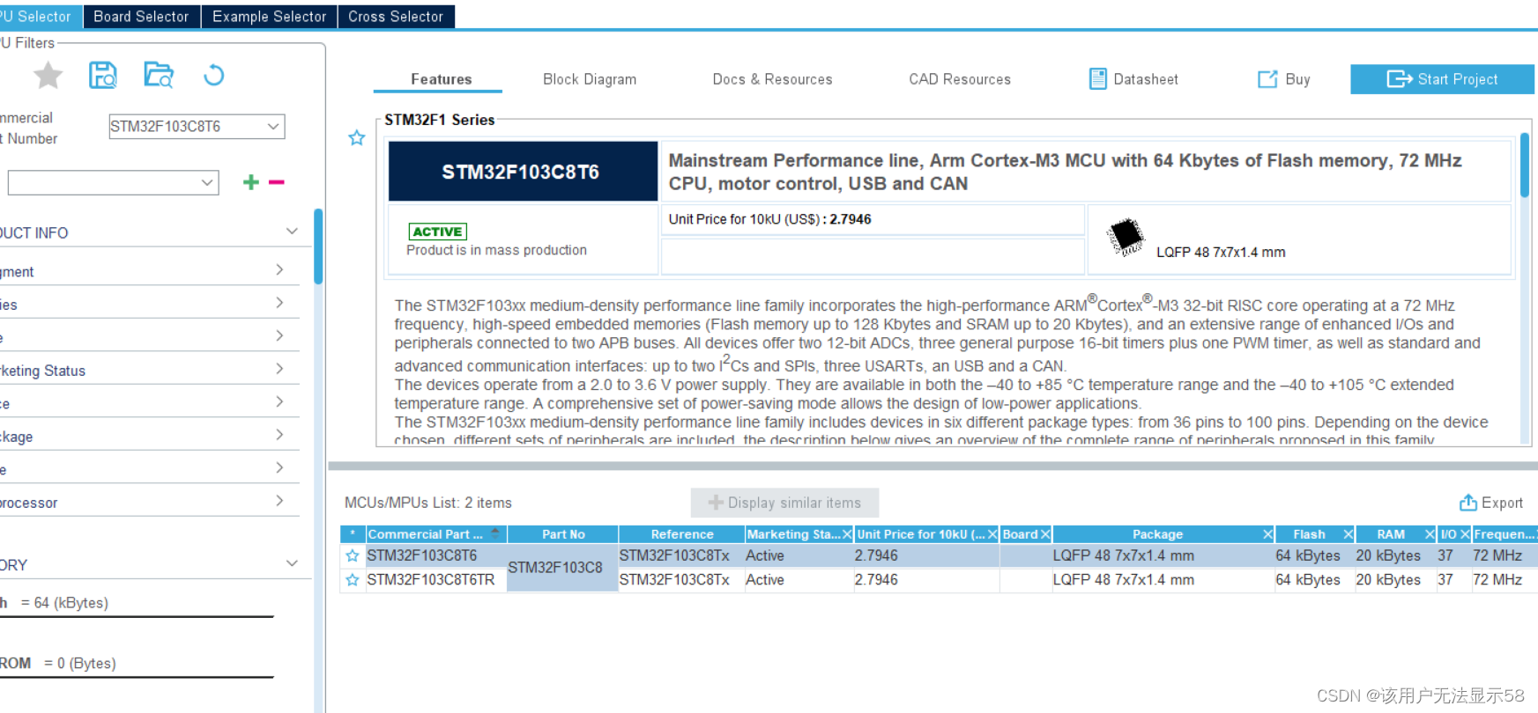Viewport: 1538px width, 713px height.
Task: Click the LQFP 48 package chip image
Action: pyautogui.click(x=1126, y=237)
